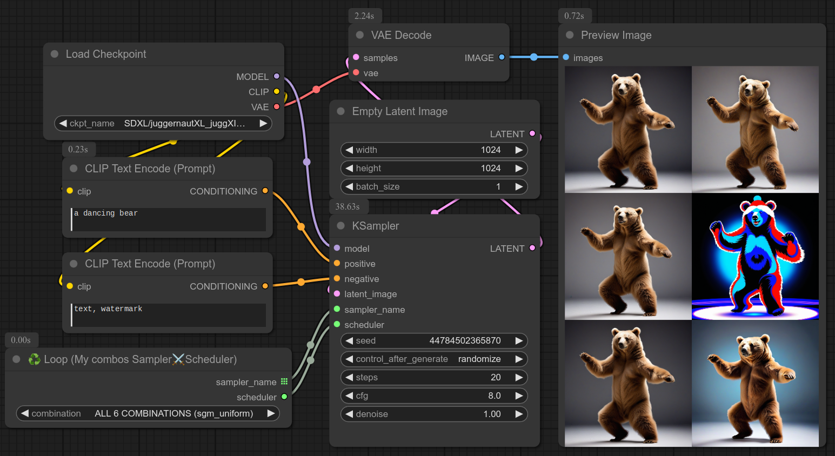This screenshot has height=456, width=835.
Task: Click the 'a dancing bear' prompt text box
Action: pos(169,219)
